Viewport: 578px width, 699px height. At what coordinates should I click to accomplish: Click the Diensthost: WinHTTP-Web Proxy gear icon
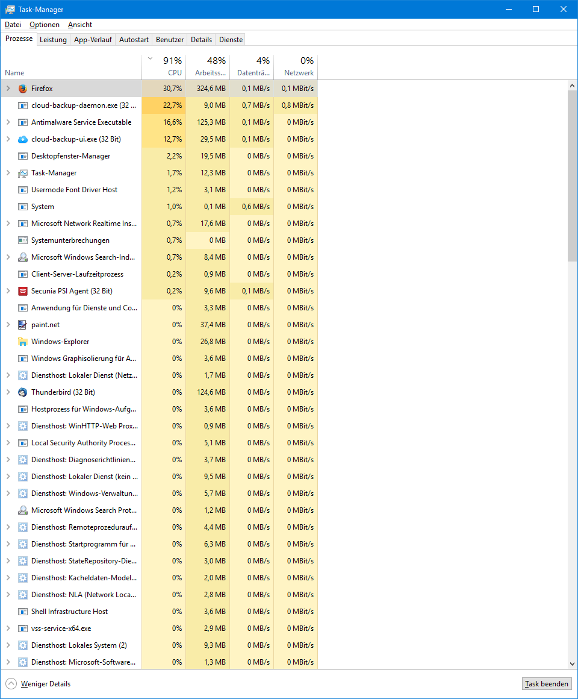[23, 426]
